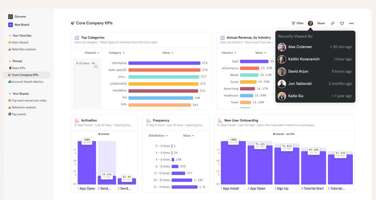376x200 pixels.
Task: Click the Share button
Action: [x=321, y=23]
